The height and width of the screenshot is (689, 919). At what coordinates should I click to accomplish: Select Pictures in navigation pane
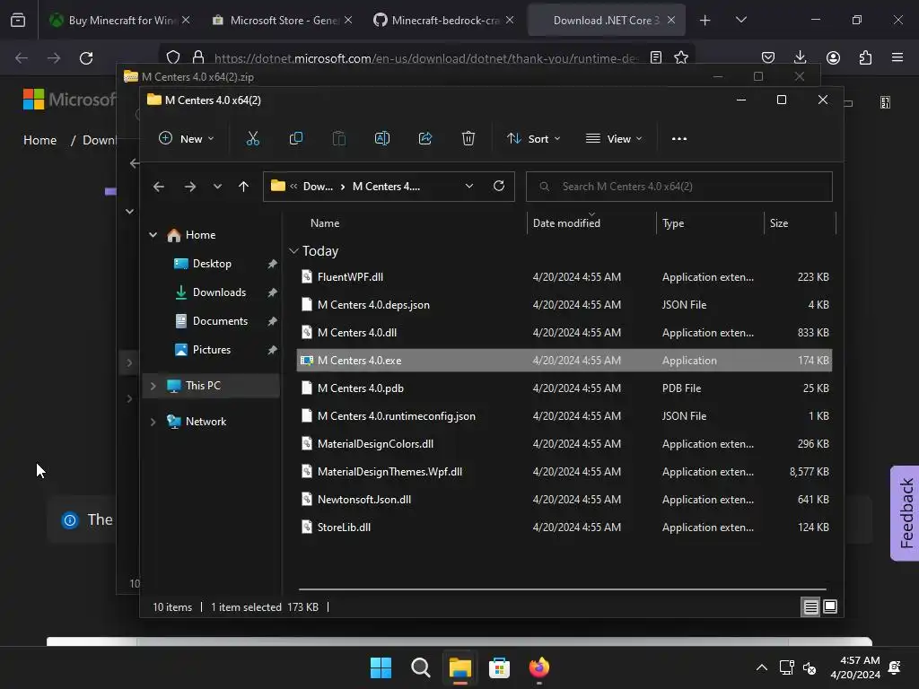pos(212,350)
